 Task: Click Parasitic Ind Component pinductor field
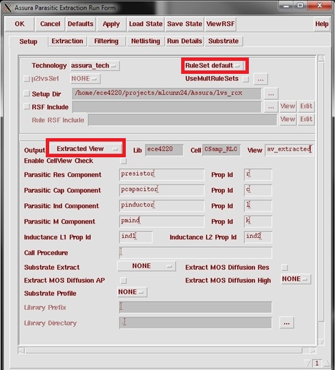click(161, 206)
